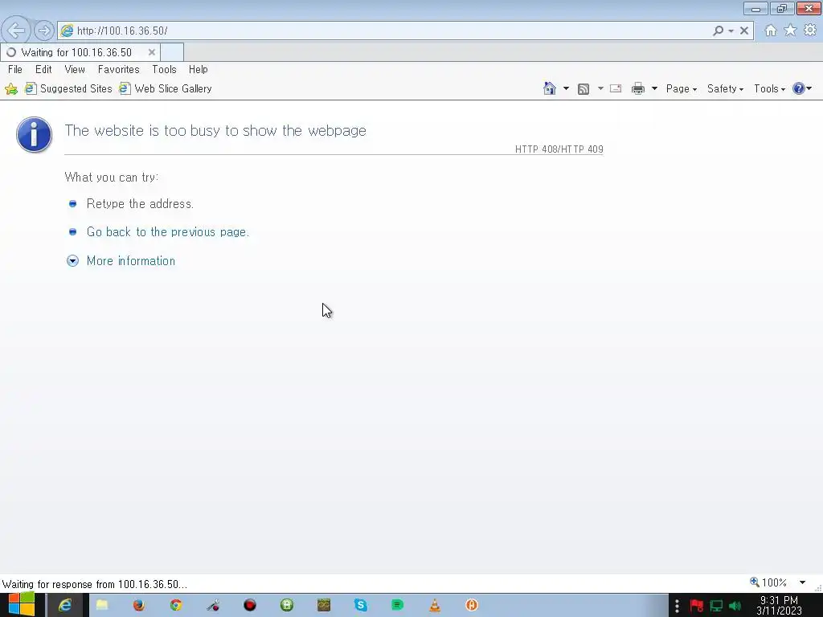Launch Chrome from the taskbar
Screen dimensions: 823x617
coord(176,605)
